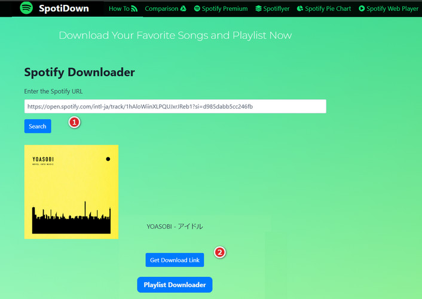This screenshot has width=422, height=299.
Task: Click the Spotify Downloader heading
Action: 79,72
